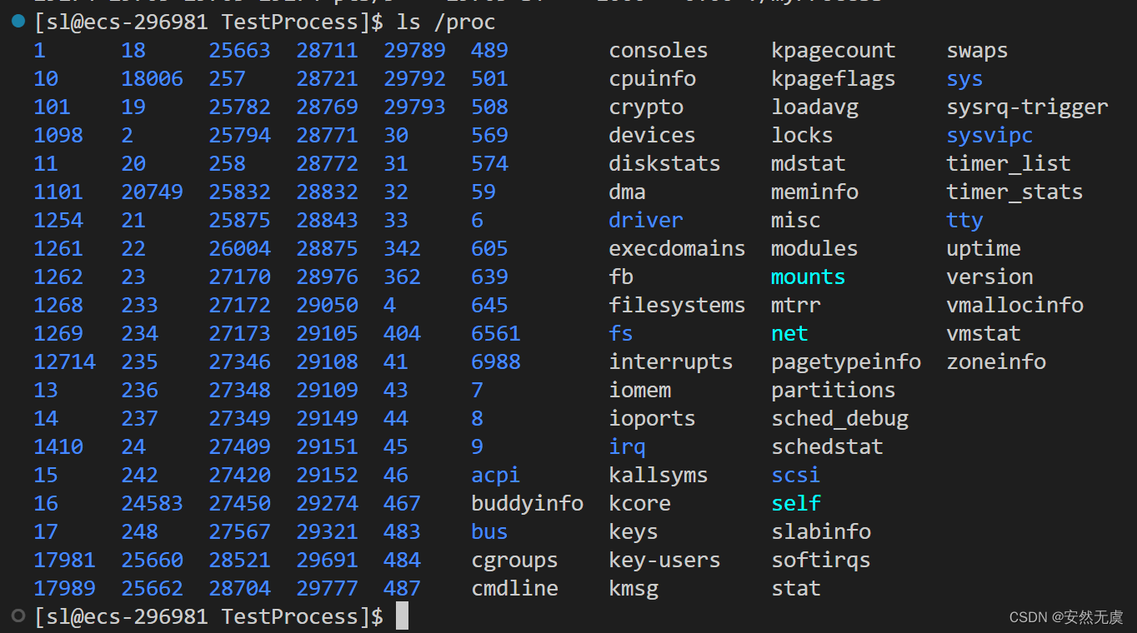The width and height of the screenshot is (1137, 633).
Task: Select the 'irq' directory entry
Action: [x=628, y=446]
